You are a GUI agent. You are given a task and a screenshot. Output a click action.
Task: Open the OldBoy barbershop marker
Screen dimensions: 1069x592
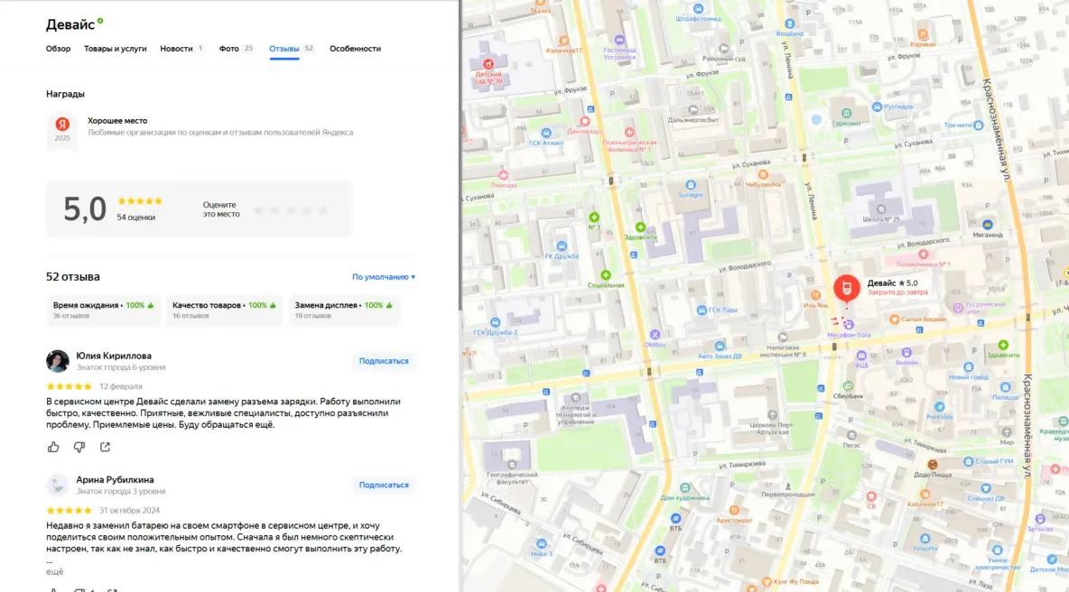click(x=655, y=335)
